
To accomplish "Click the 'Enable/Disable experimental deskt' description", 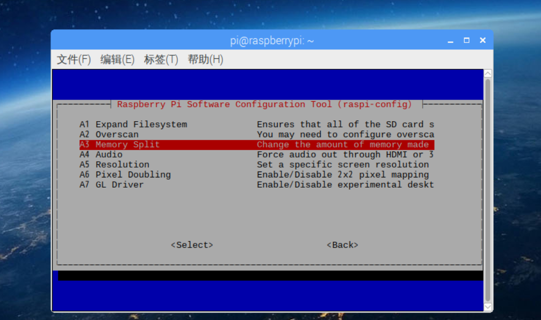I will 345,185.
